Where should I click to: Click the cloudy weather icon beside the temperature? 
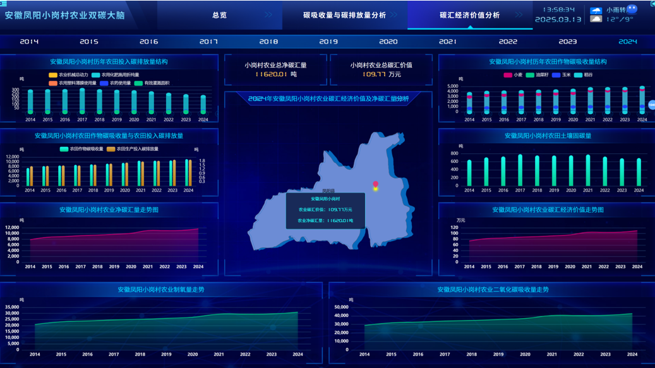[596, 19]
